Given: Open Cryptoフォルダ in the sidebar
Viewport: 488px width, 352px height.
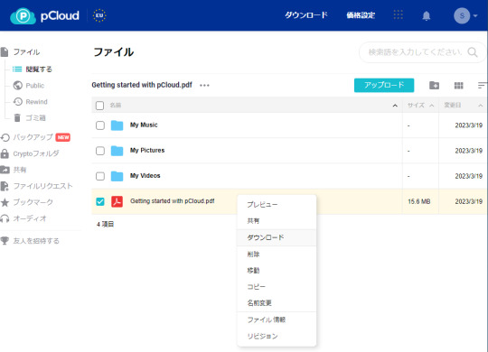Looking at the screenshot, I should coord(36,153).
